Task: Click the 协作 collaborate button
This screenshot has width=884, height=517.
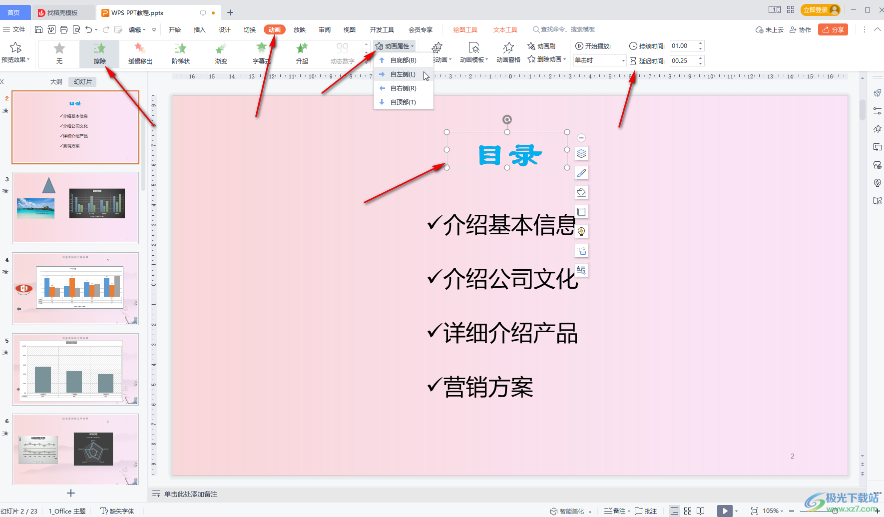Action: click(x=800, y=29)
